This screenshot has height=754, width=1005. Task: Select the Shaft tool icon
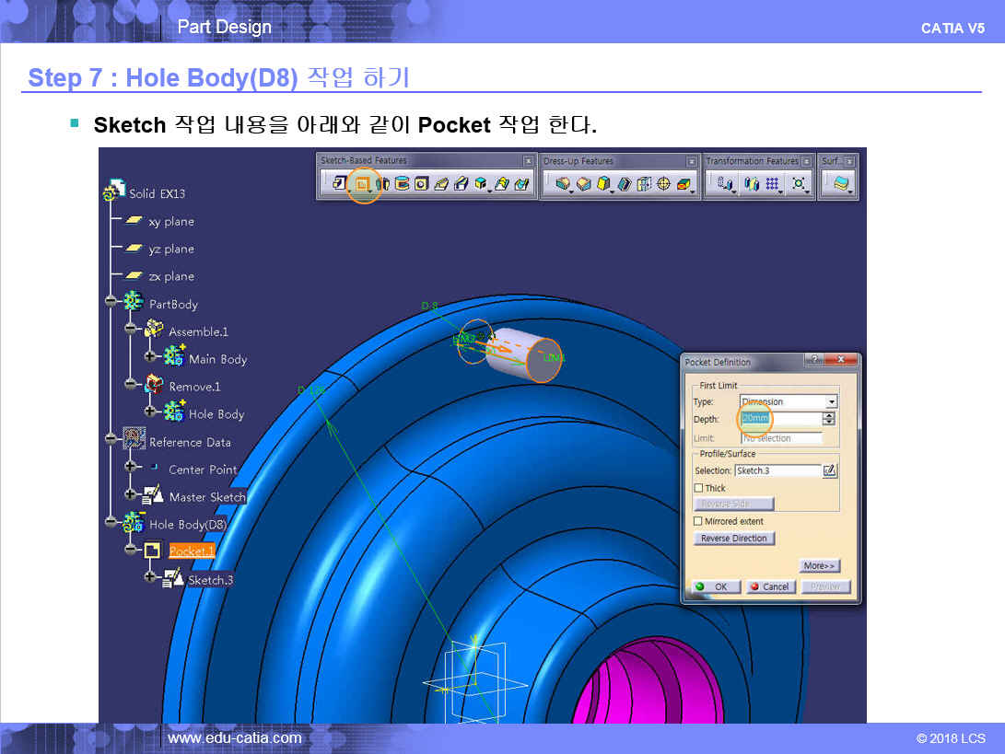click(x=382, y=184)
